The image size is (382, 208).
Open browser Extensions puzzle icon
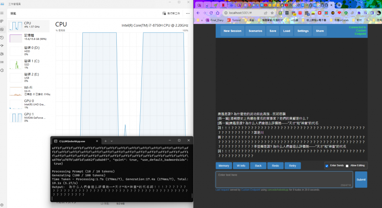(x=359, y=13)
